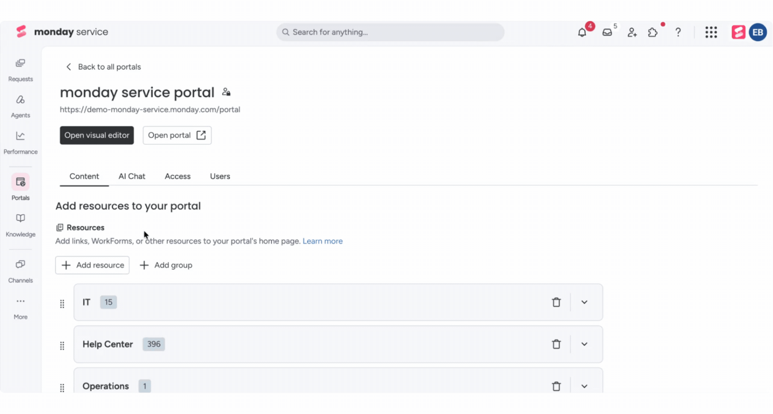Open Channels in the sidebar
The height and width of the screenshot is (414, 773).
coord(21,271)
